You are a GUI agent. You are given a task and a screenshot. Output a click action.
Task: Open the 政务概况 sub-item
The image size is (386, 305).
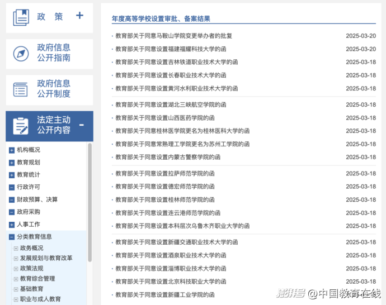[x=31, y=248]
